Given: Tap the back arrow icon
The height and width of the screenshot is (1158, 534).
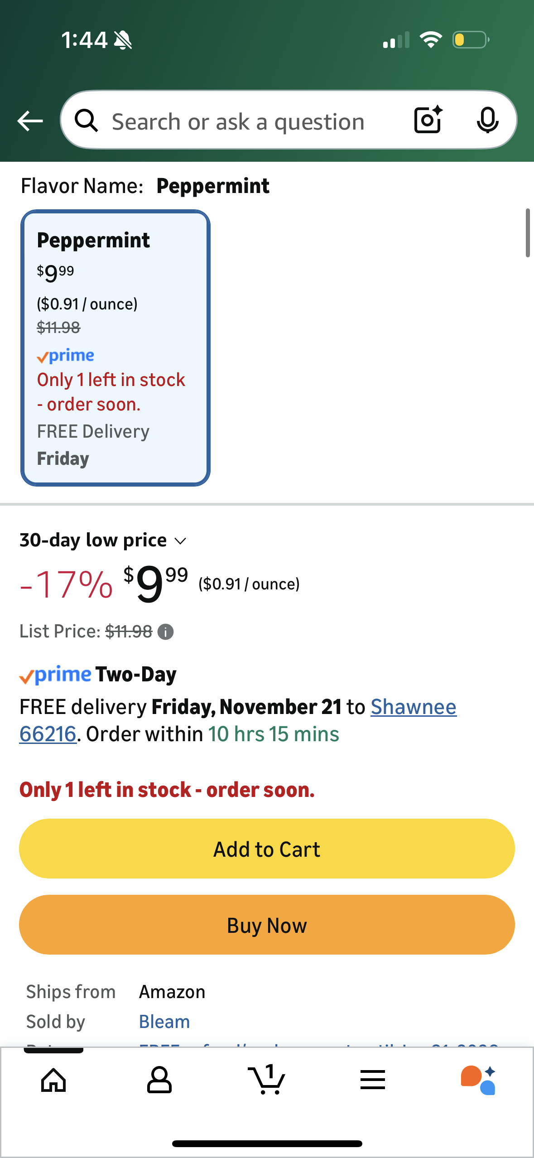Looking at the screenshot, I should pyautogui.click(x=30, y=121).
